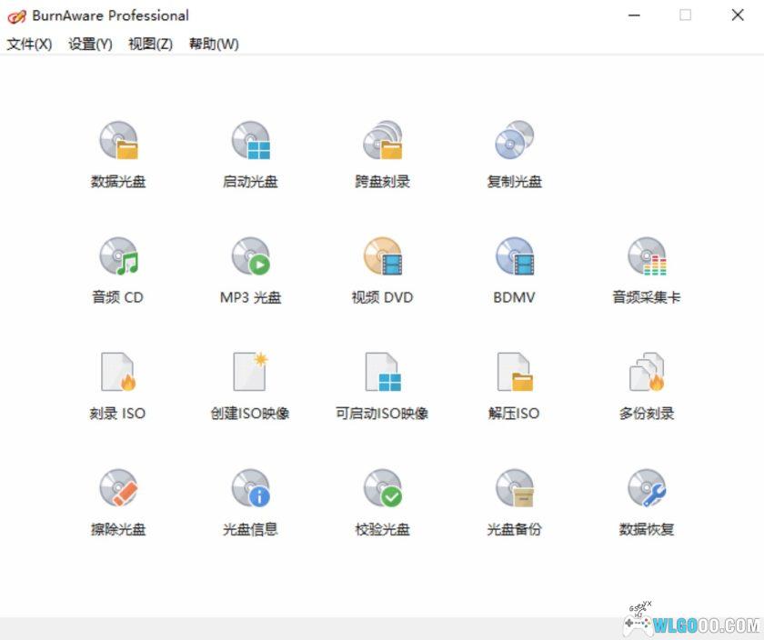
Task: Open the 数据光盘 (Data Disc) tool
Action: (x=118, y=153)
